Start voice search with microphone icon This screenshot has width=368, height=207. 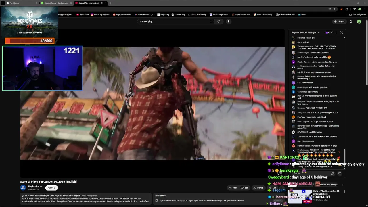[x=229, y=22]
